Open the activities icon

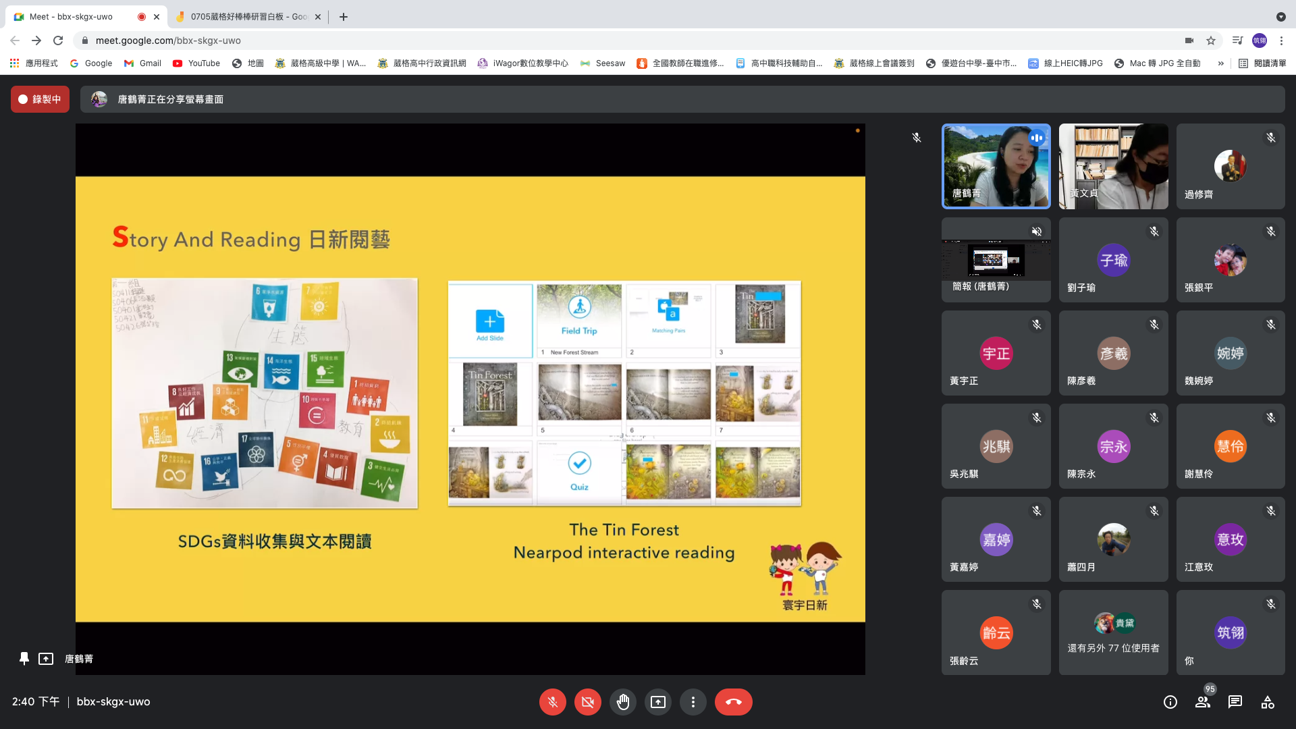[x=1267, y=702]
